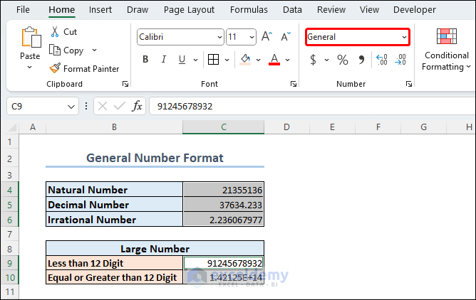Expand the Underline style arrow
476x300 pixels.
pyautogui.click(x=196, y=60)
